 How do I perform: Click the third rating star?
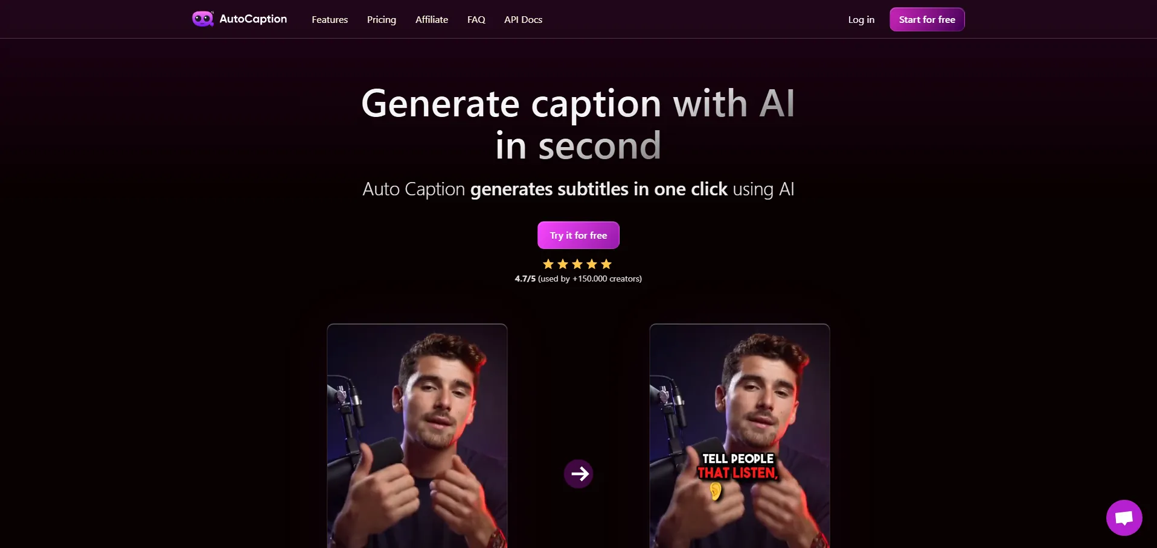tap(577, 264)
